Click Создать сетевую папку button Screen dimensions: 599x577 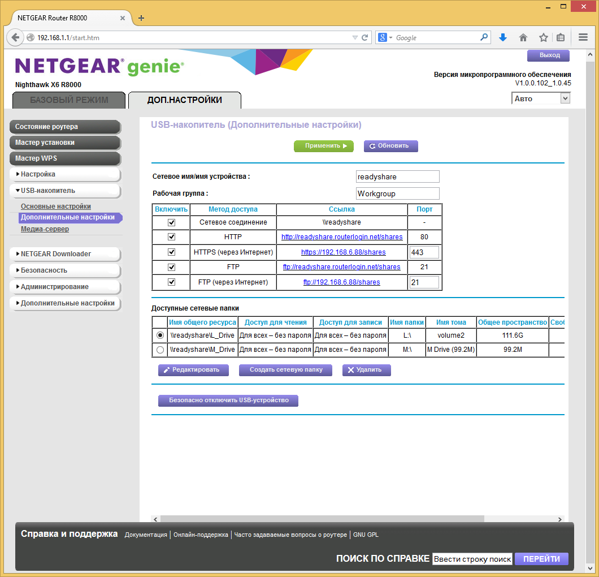285,370
